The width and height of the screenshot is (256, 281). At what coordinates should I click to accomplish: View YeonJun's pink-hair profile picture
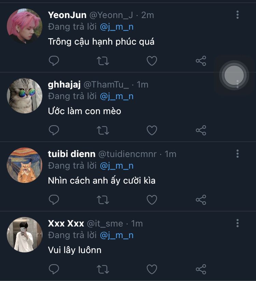(x=25, y=26)
